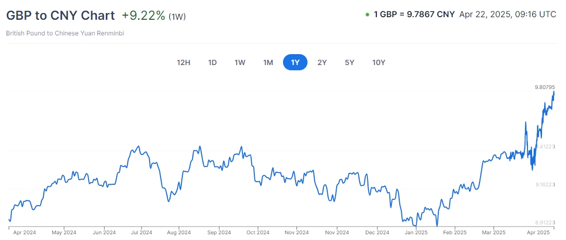Click the Jan 2025 axis label

(x=416, y=233)
